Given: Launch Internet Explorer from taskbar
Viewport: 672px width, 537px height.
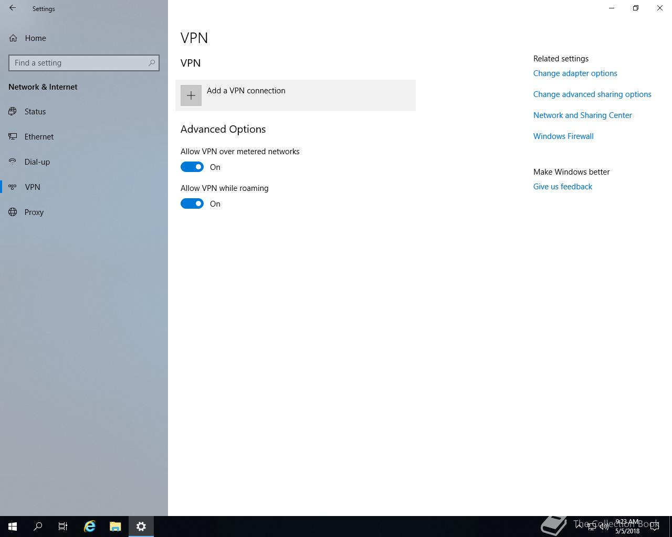Looking at the screenshot, I should click(90, 527).
